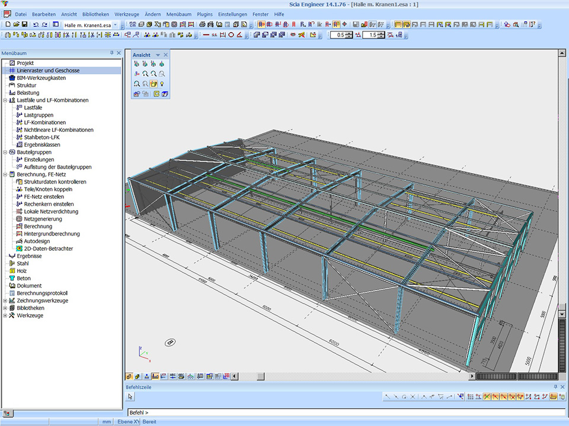Click the Undo arrow icon
The width and height of the screenshot is (569, 426).
point(36,25)
